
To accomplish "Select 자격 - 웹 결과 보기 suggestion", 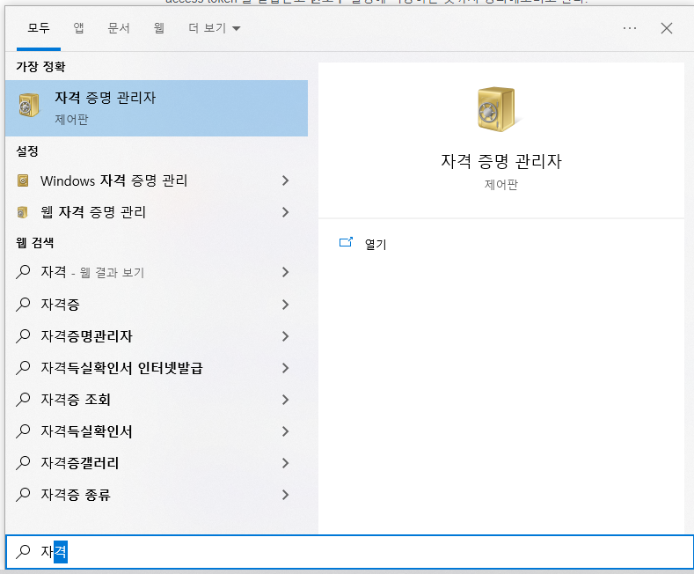I will (157, 272).
